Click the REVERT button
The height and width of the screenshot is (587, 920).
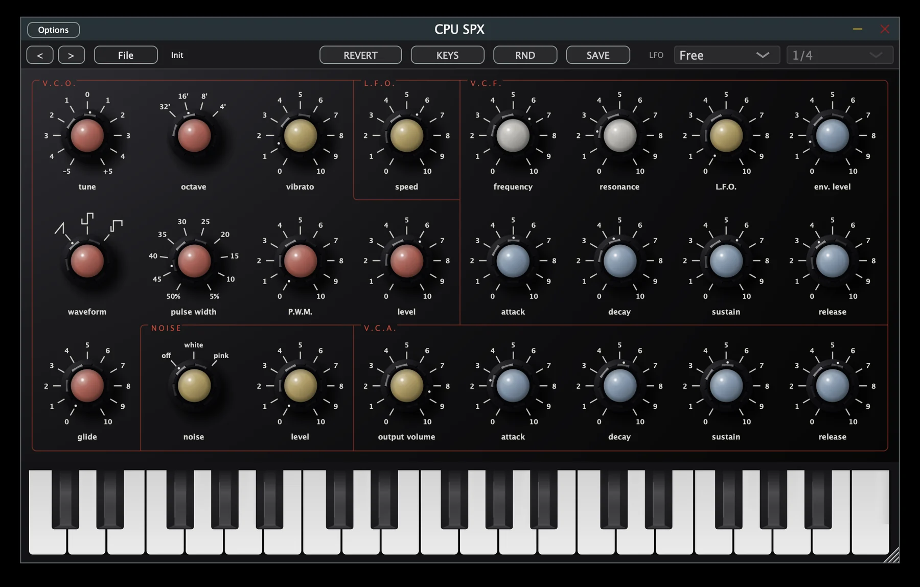click(x=360, y=55)
